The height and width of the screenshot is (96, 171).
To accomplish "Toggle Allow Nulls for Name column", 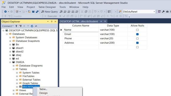I will tap(137, 30).
